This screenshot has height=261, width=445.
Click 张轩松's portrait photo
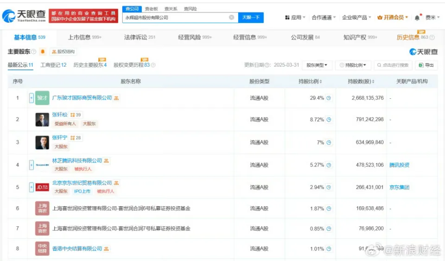42,120
